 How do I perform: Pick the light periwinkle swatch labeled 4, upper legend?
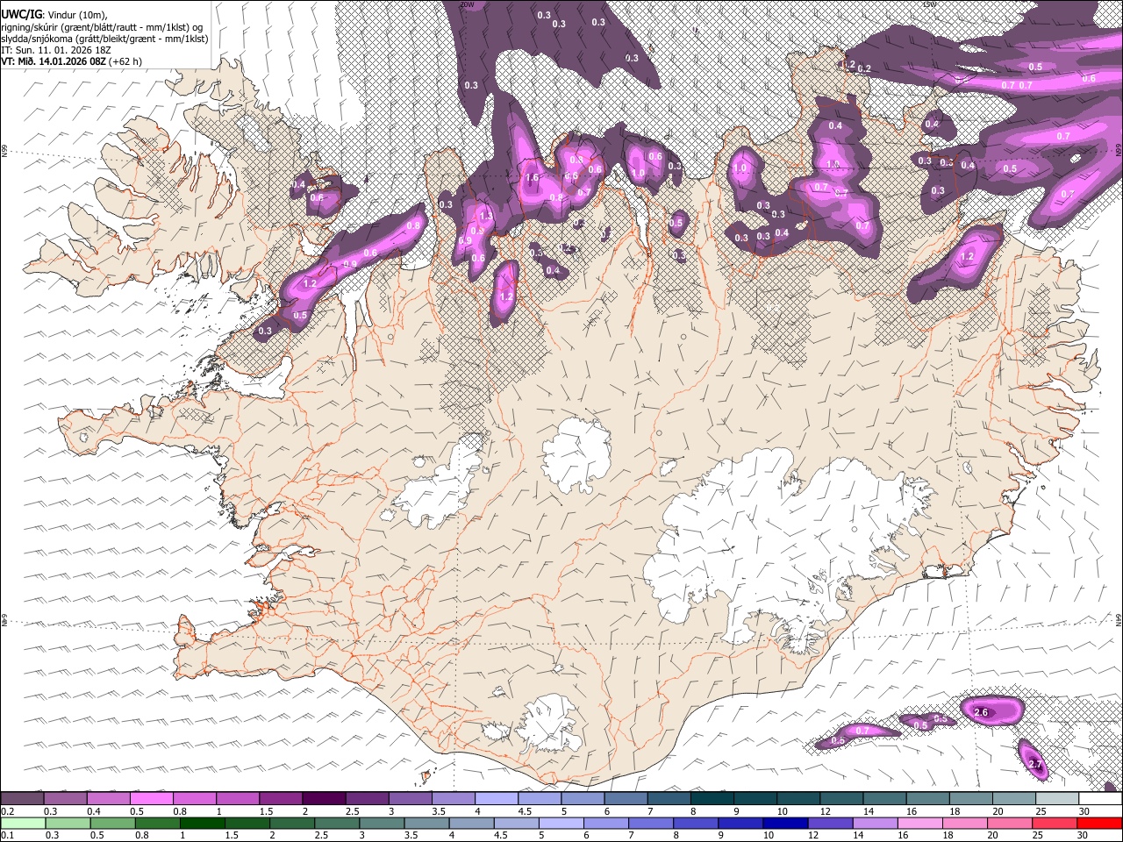click(x=496, y=799)
